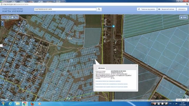This screenshot has height=106, width=189.
Task: Open Firefox from the taskbar
Action: pos(32,104)
